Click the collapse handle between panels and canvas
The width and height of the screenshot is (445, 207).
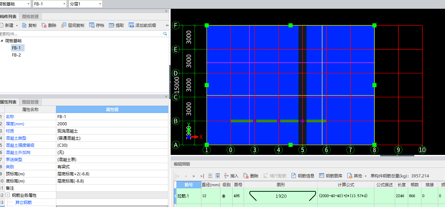(170, 82)
